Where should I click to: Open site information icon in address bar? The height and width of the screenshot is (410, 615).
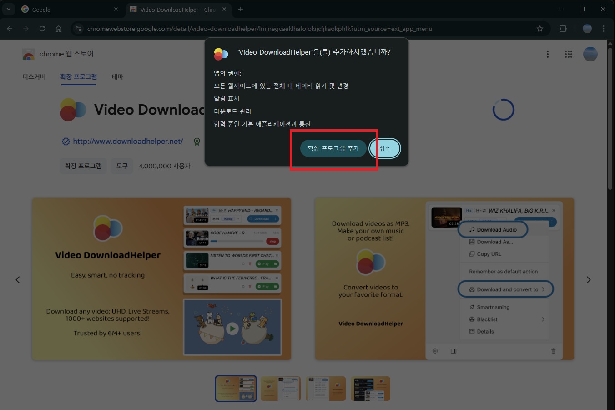coord(78,29)
